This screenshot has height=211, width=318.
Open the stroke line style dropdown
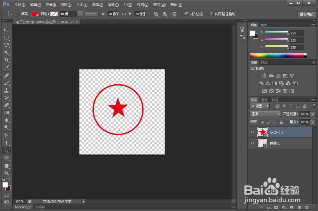pos(92,14)
